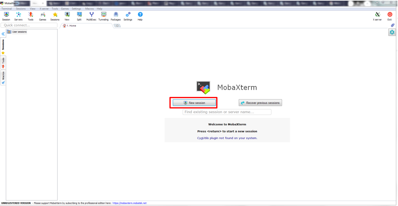This screenshot has height=206, width=398.
Task: Switch to the Tools vertical sidebar tab
Action: (3, 63)
